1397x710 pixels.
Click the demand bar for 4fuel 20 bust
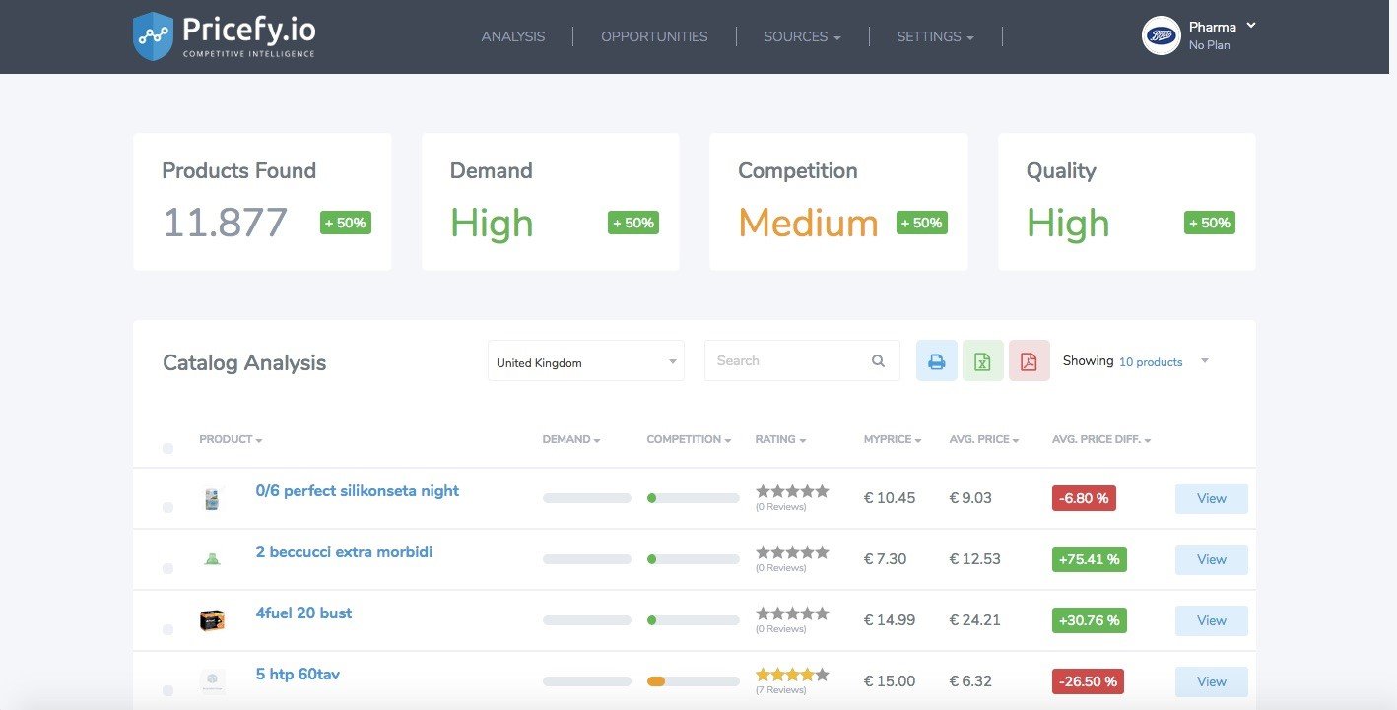coord(586,620)
